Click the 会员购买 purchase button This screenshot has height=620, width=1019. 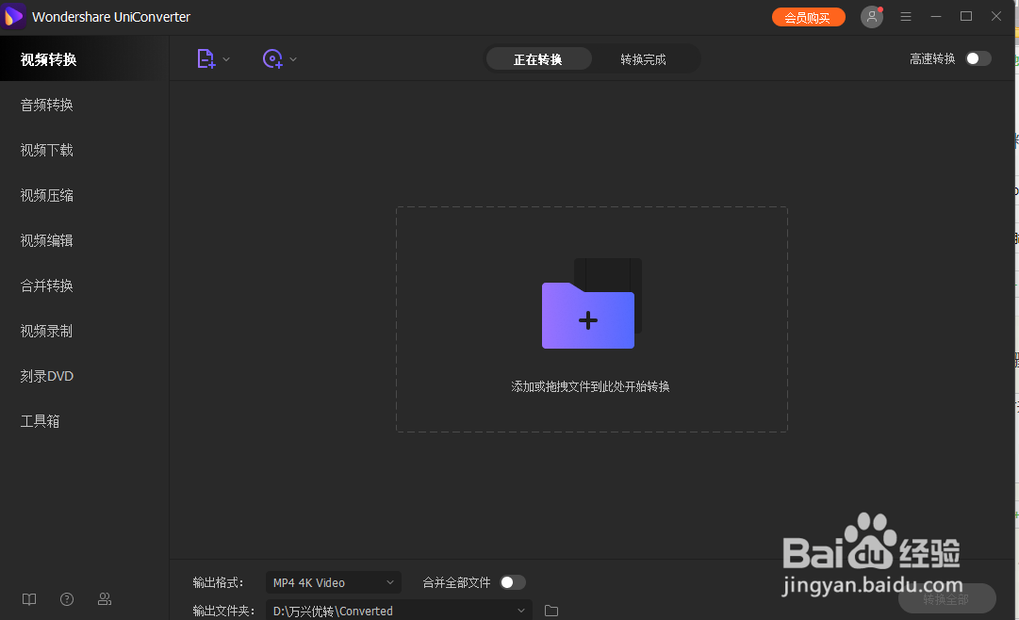click(x=808, y=16)
